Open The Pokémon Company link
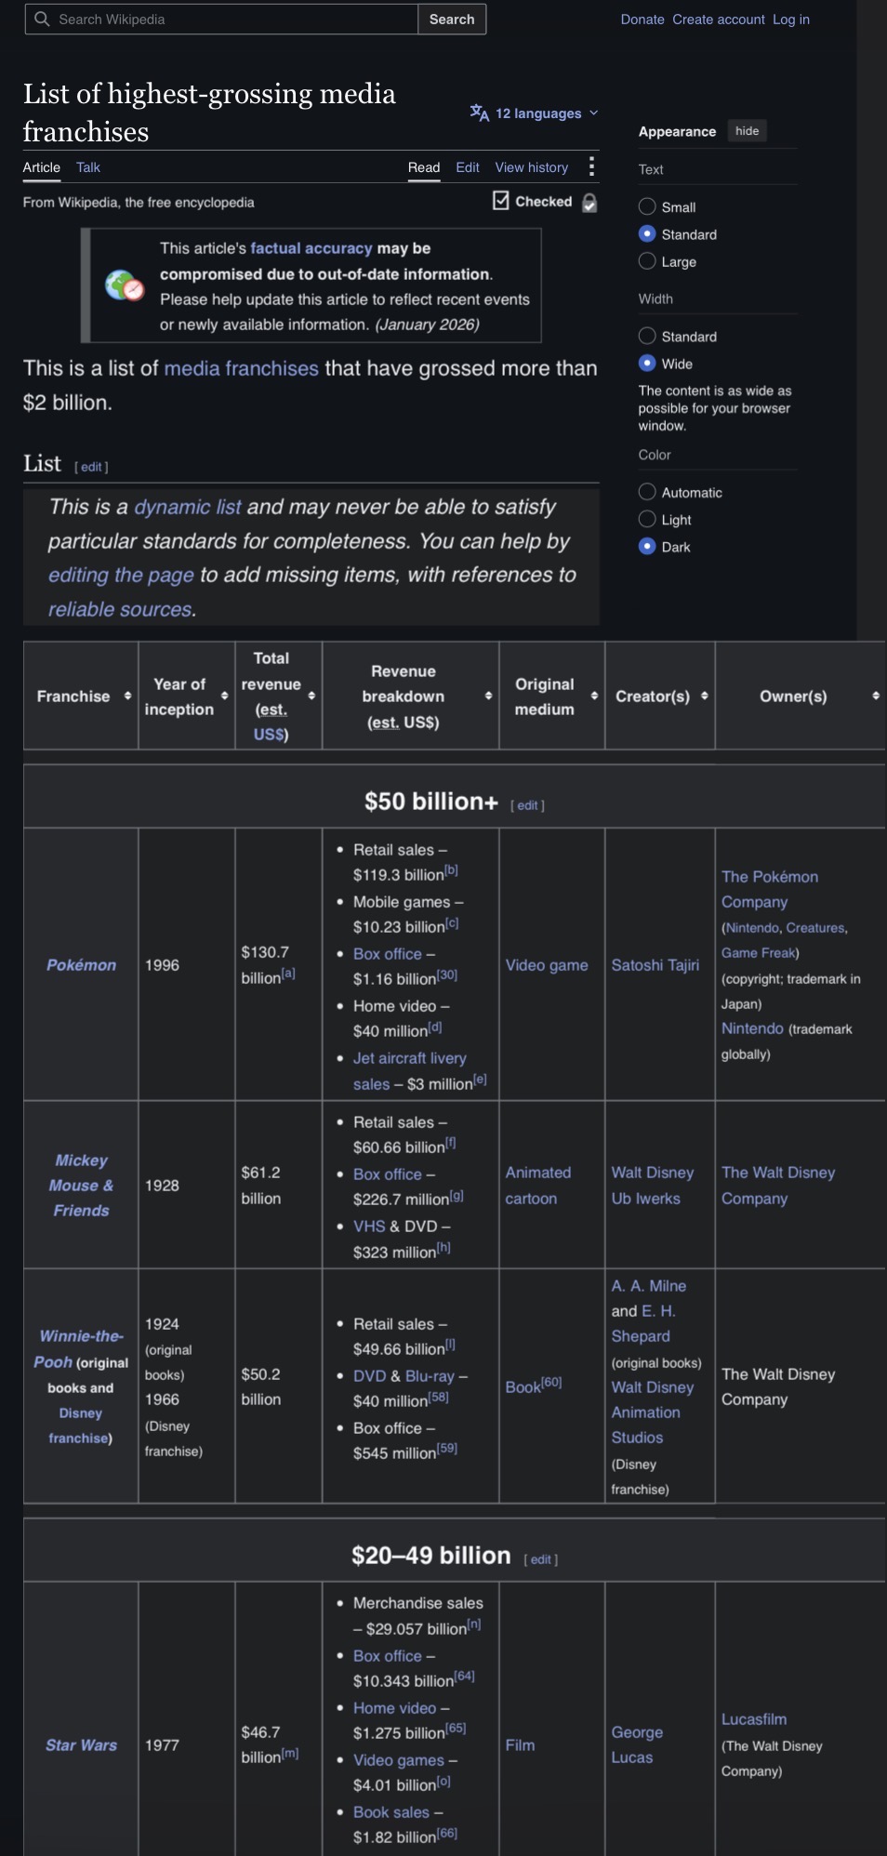The image size is (887, 1856). [x=770, y=889]
